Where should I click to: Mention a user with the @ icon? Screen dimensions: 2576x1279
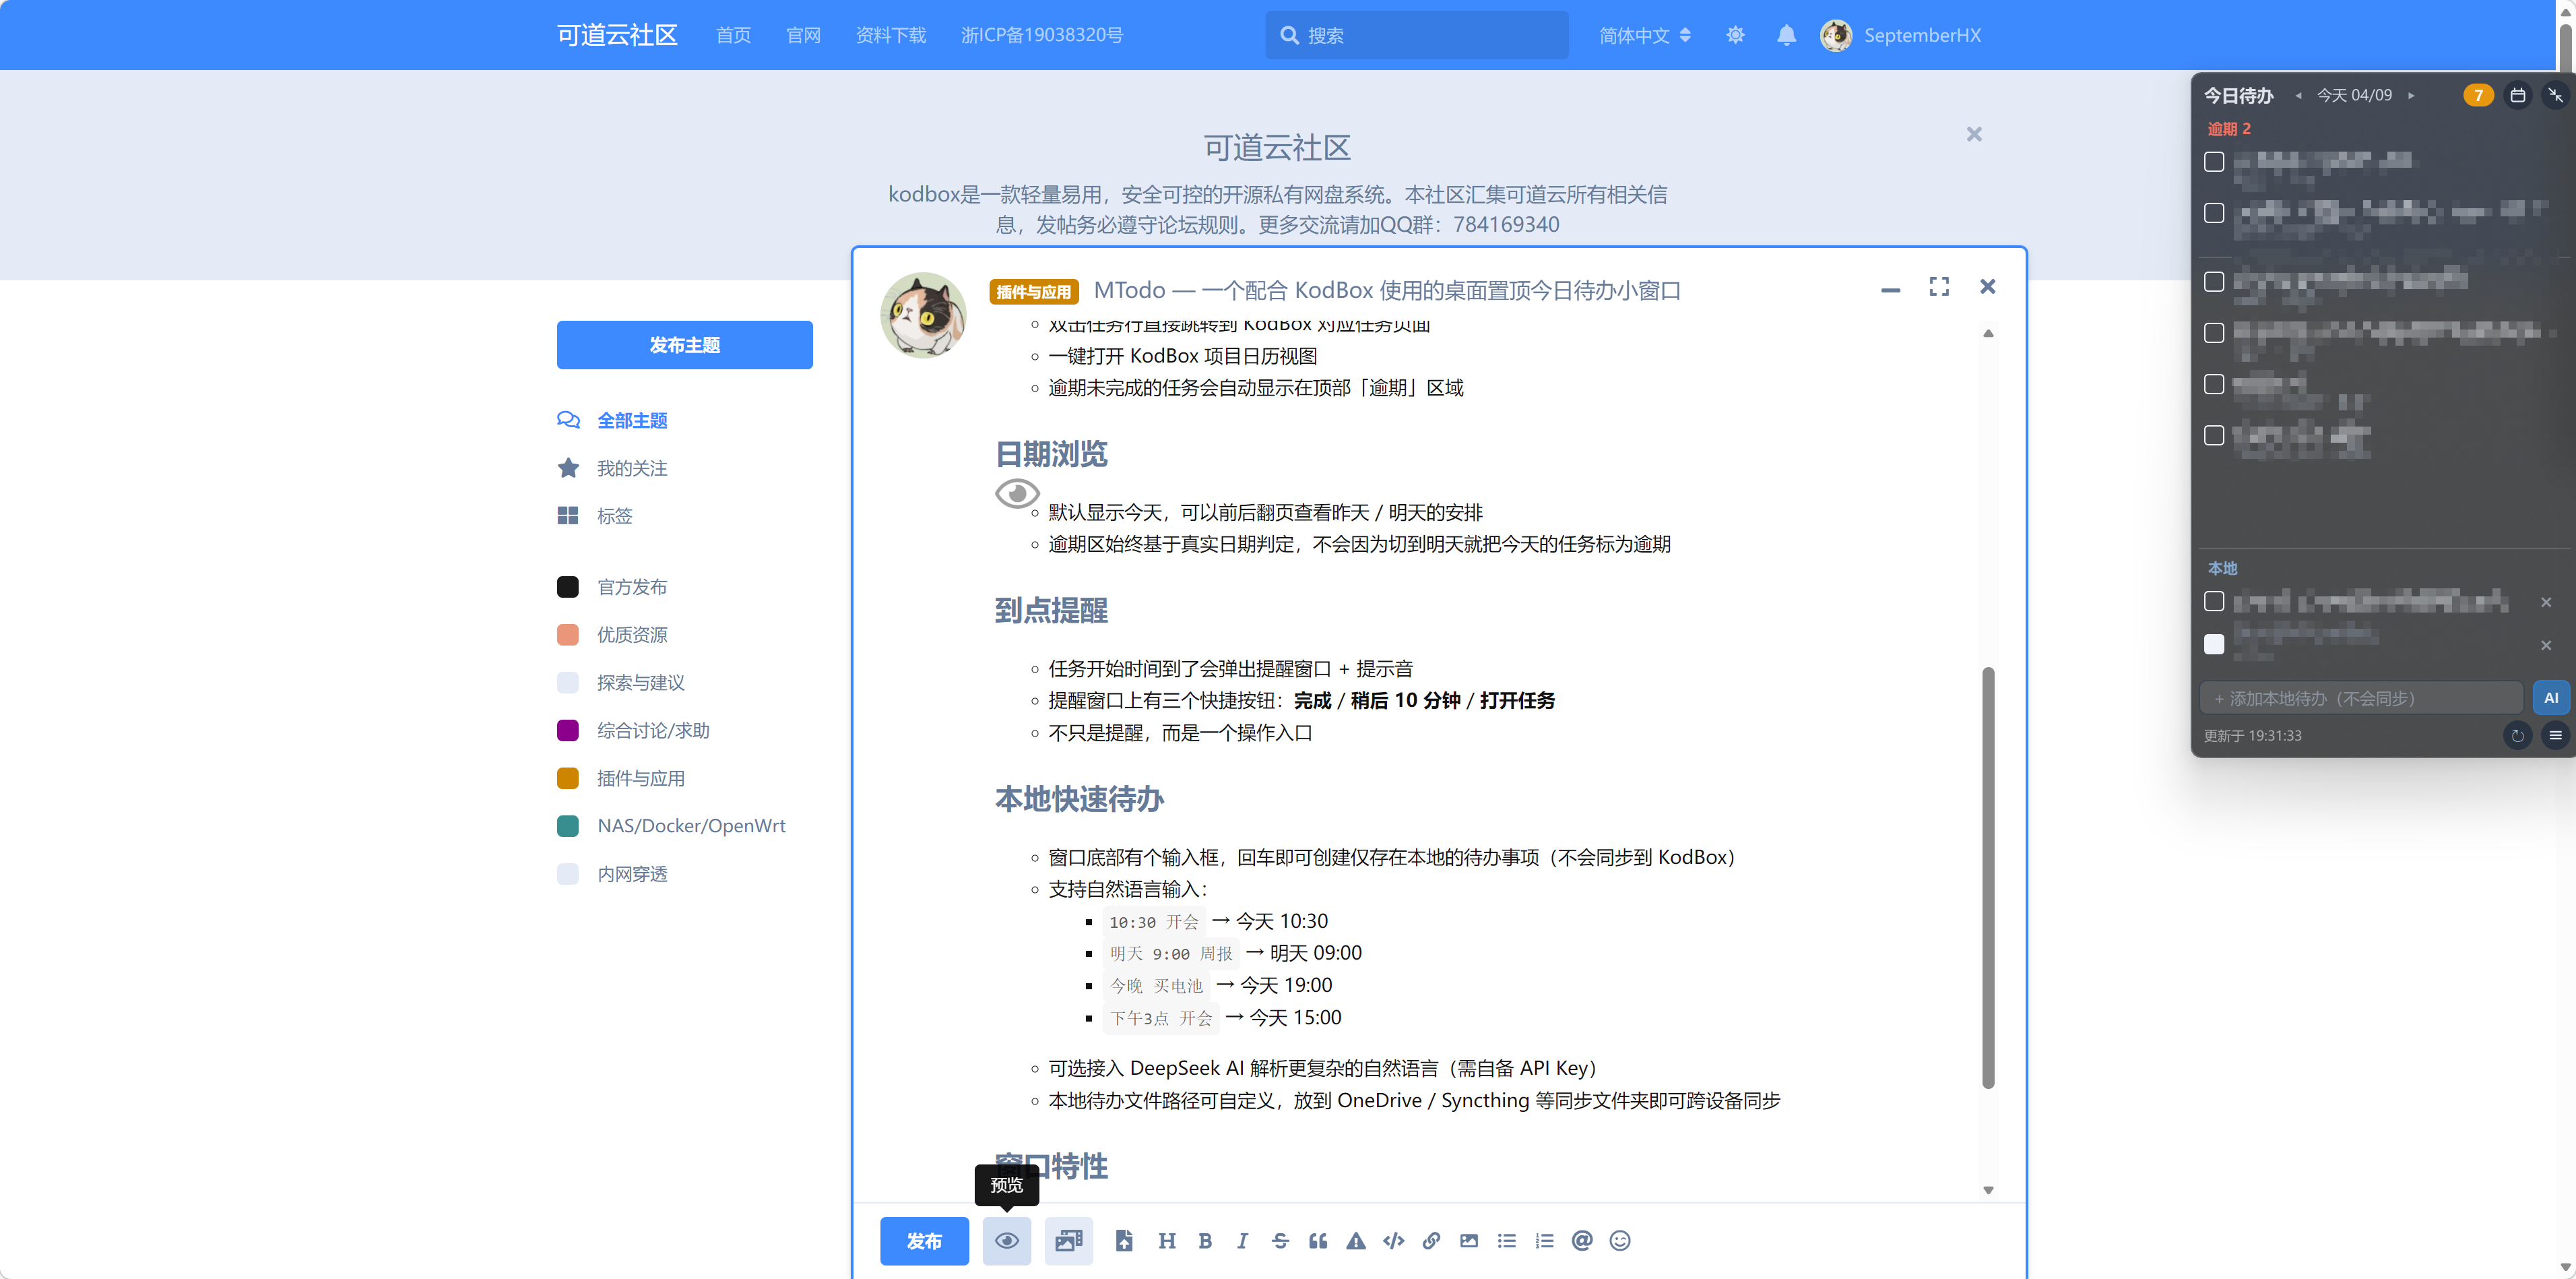[x=1581, y=1241]
